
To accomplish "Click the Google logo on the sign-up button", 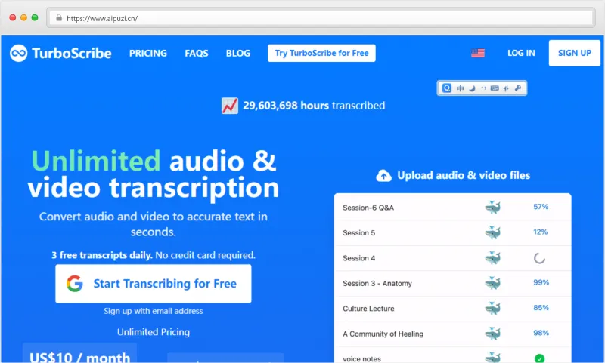I will (74, 284).
